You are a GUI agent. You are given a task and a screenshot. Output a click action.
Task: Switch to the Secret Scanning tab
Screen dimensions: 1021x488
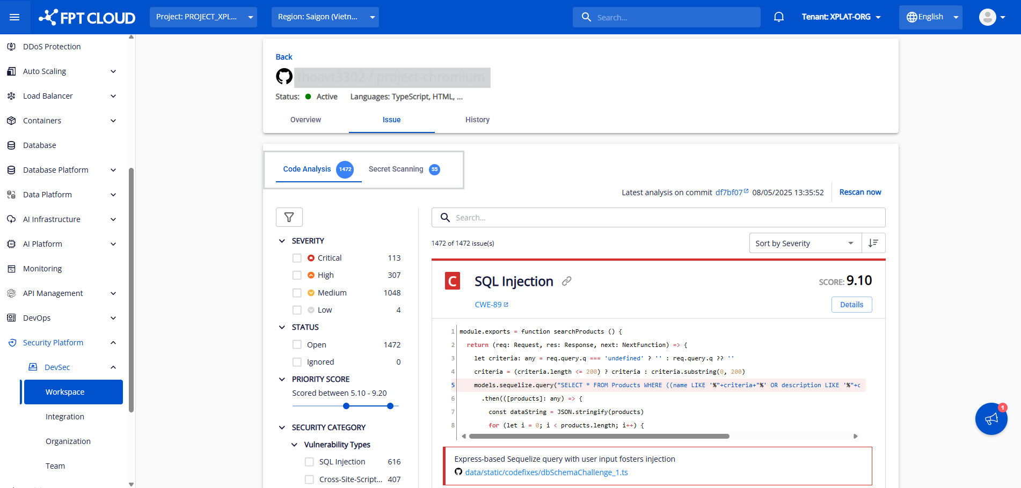point(404,169)
